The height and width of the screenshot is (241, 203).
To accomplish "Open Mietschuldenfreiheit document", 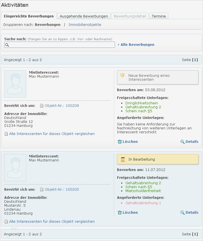I will (x=143, y=191).
